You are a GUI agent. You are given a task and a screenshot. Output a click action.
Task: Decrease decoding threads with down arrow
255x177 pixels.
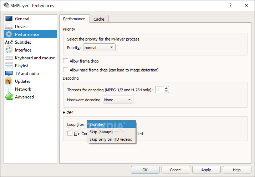(166, 91)
